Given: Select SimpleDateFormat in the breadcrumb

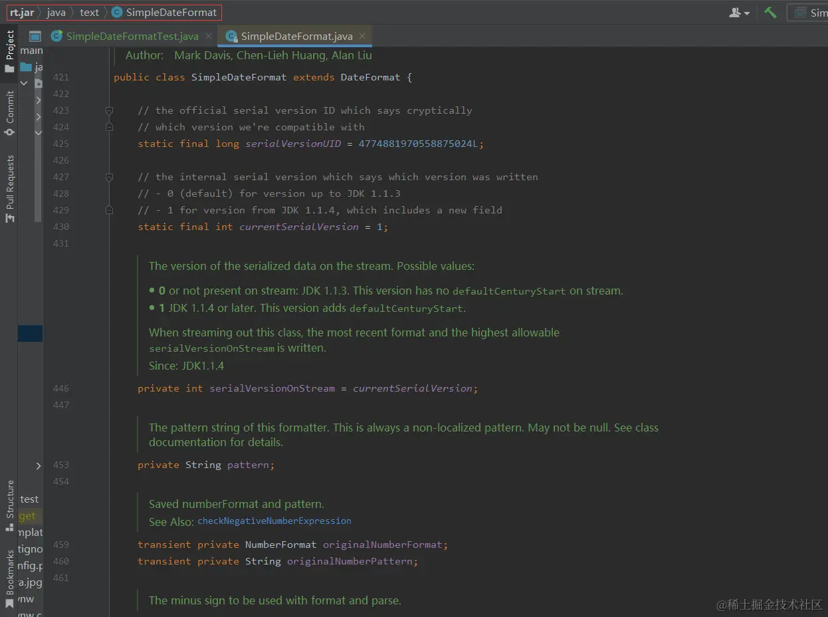Looking at the screenshot, I should pos(171,12).
